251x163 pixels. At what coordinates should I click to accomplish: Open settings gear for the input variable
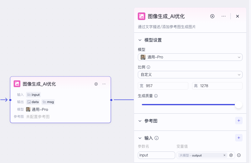231,155
